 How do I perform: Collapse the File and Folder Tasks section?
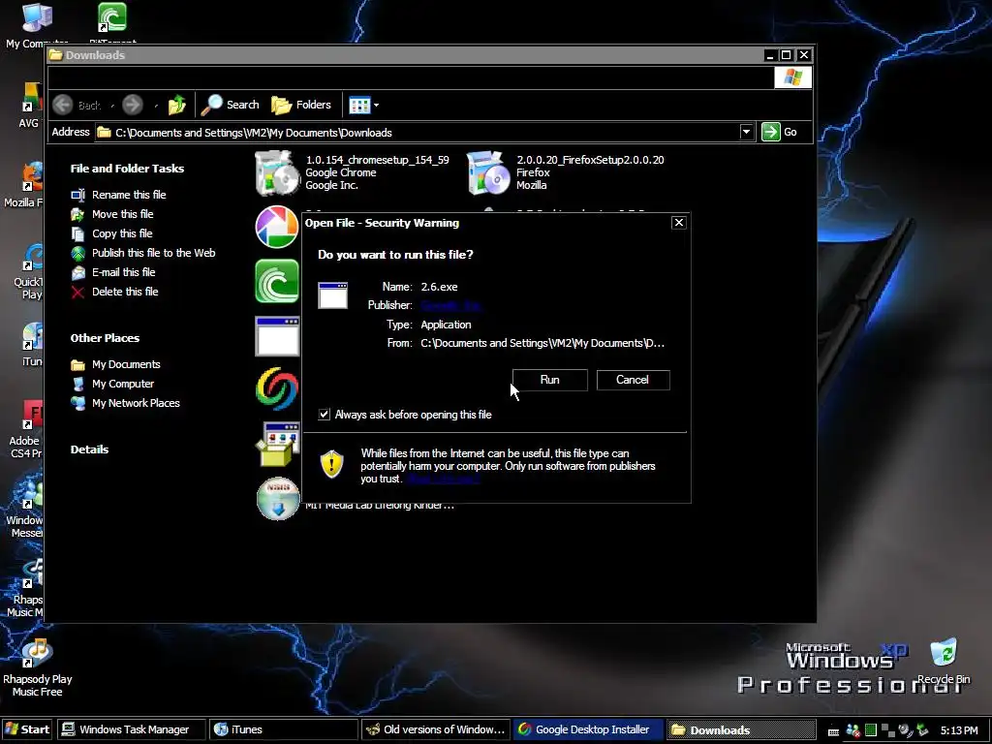[x=127, y=169]
